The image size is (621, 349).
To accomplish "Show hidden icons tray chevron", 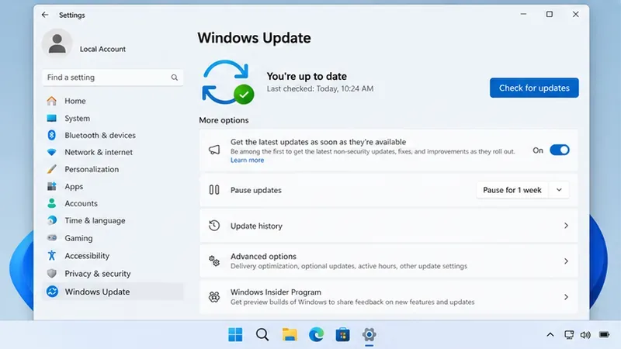I will (x=550, y=335).
